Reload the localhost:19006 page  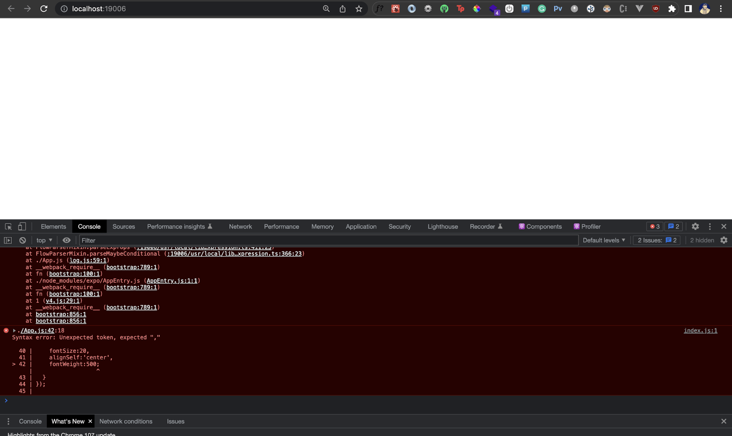44,8
